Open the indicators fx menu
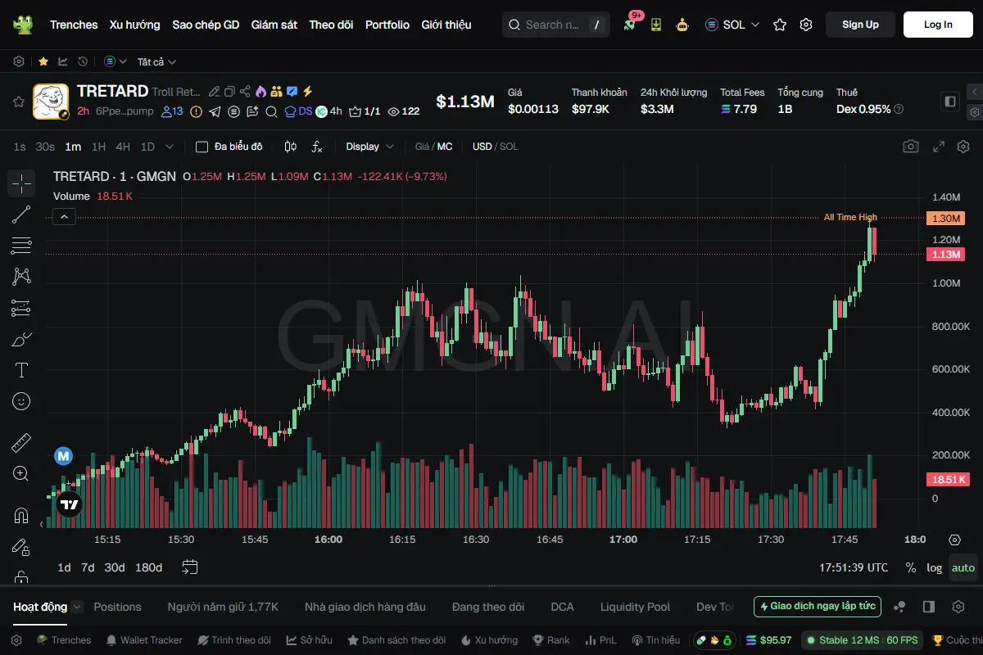 click(x=317, y=147)
